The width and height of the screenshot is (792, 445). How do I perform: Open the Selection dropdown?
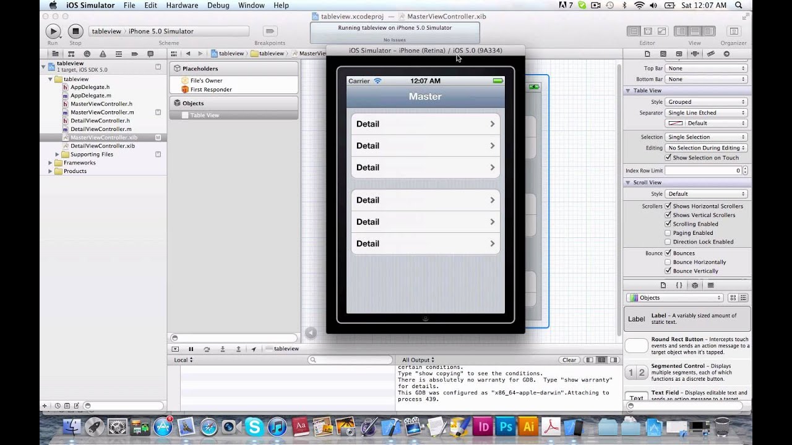(x=707, y=137)
